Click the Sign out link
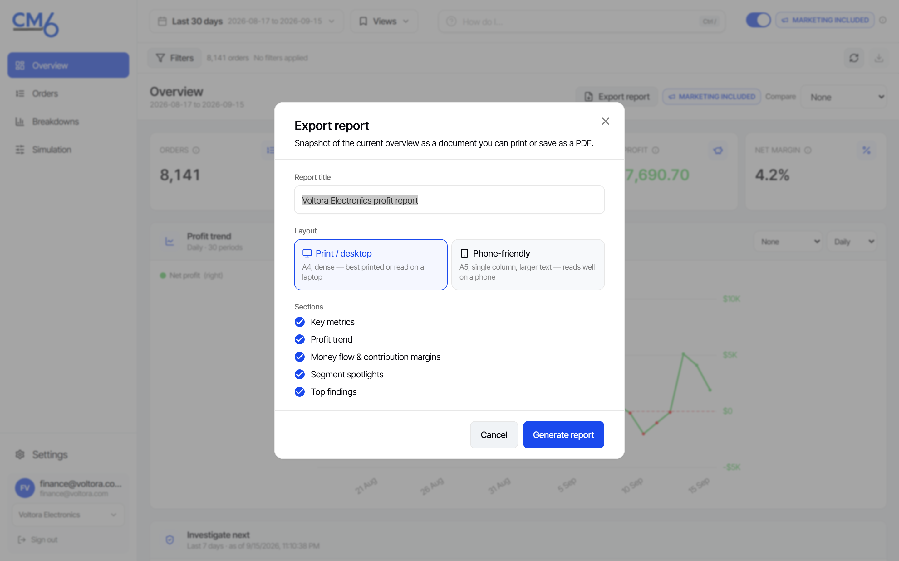This screenshot has height=561, width=899. (38, 539)
